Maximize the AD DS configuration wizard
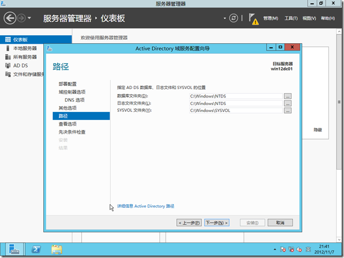Image resolution: width=344 pixels, height=258 pixels. 280,47
